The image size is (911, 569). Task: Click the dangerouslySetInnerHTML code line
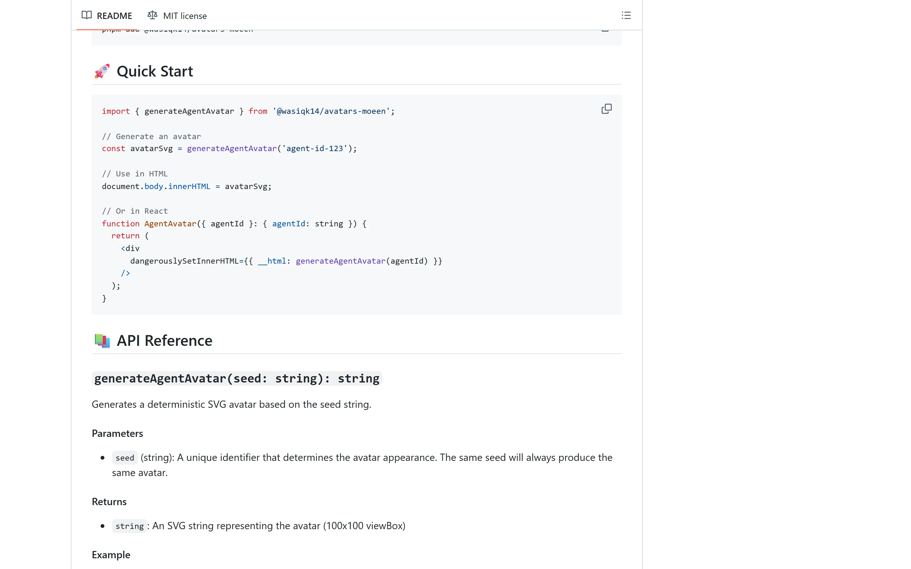point(286,261)
